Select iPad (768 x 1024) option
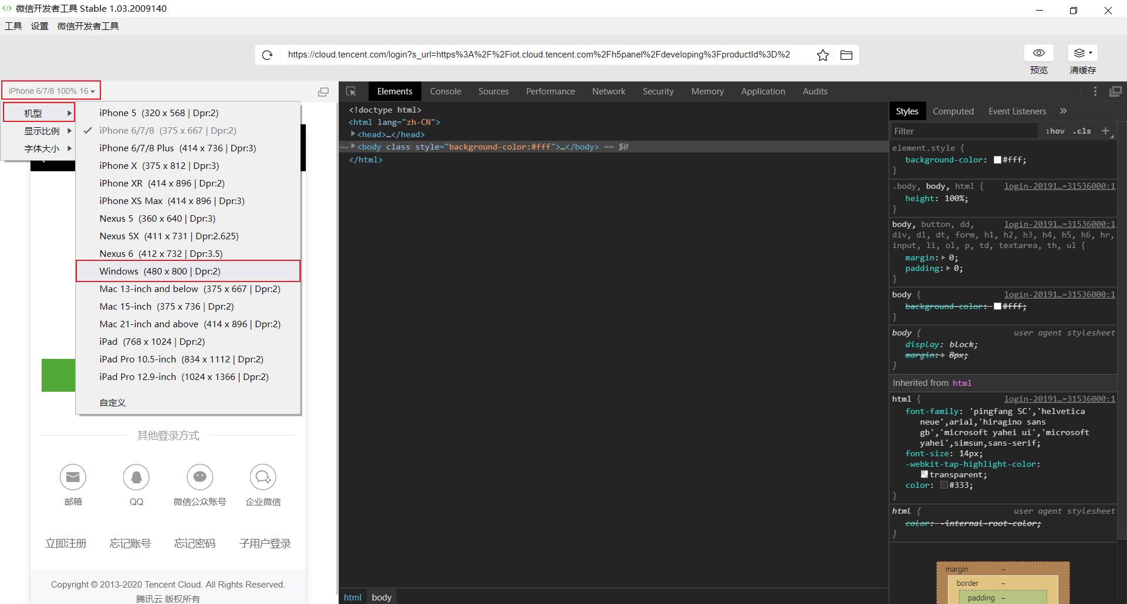Image resolution: width=1127 pixels, height=604 pixels. point(188,341)
